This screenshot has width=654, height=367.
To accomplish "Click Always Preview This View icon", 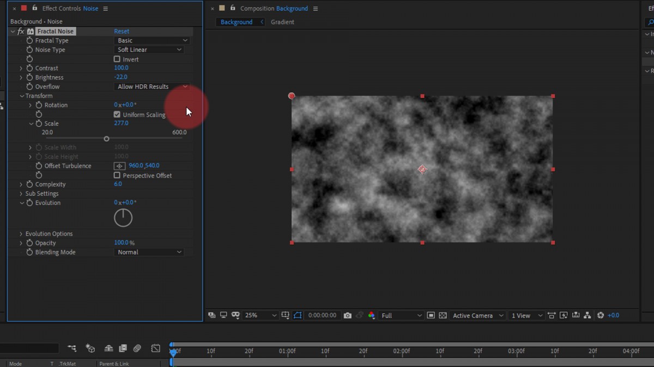I will 211,315.
